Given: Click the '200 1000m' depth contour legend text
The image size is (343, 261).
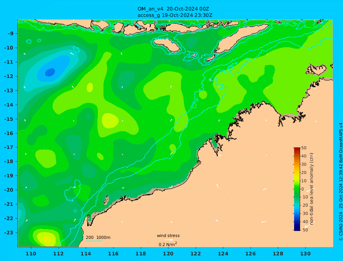Looking at the screenshot, I should [x=98, y=237].
